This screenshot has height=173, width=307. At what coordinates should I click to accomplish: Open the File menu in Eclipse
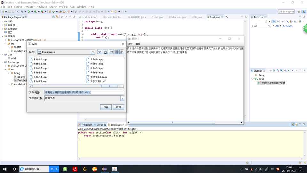click(3, 7)
